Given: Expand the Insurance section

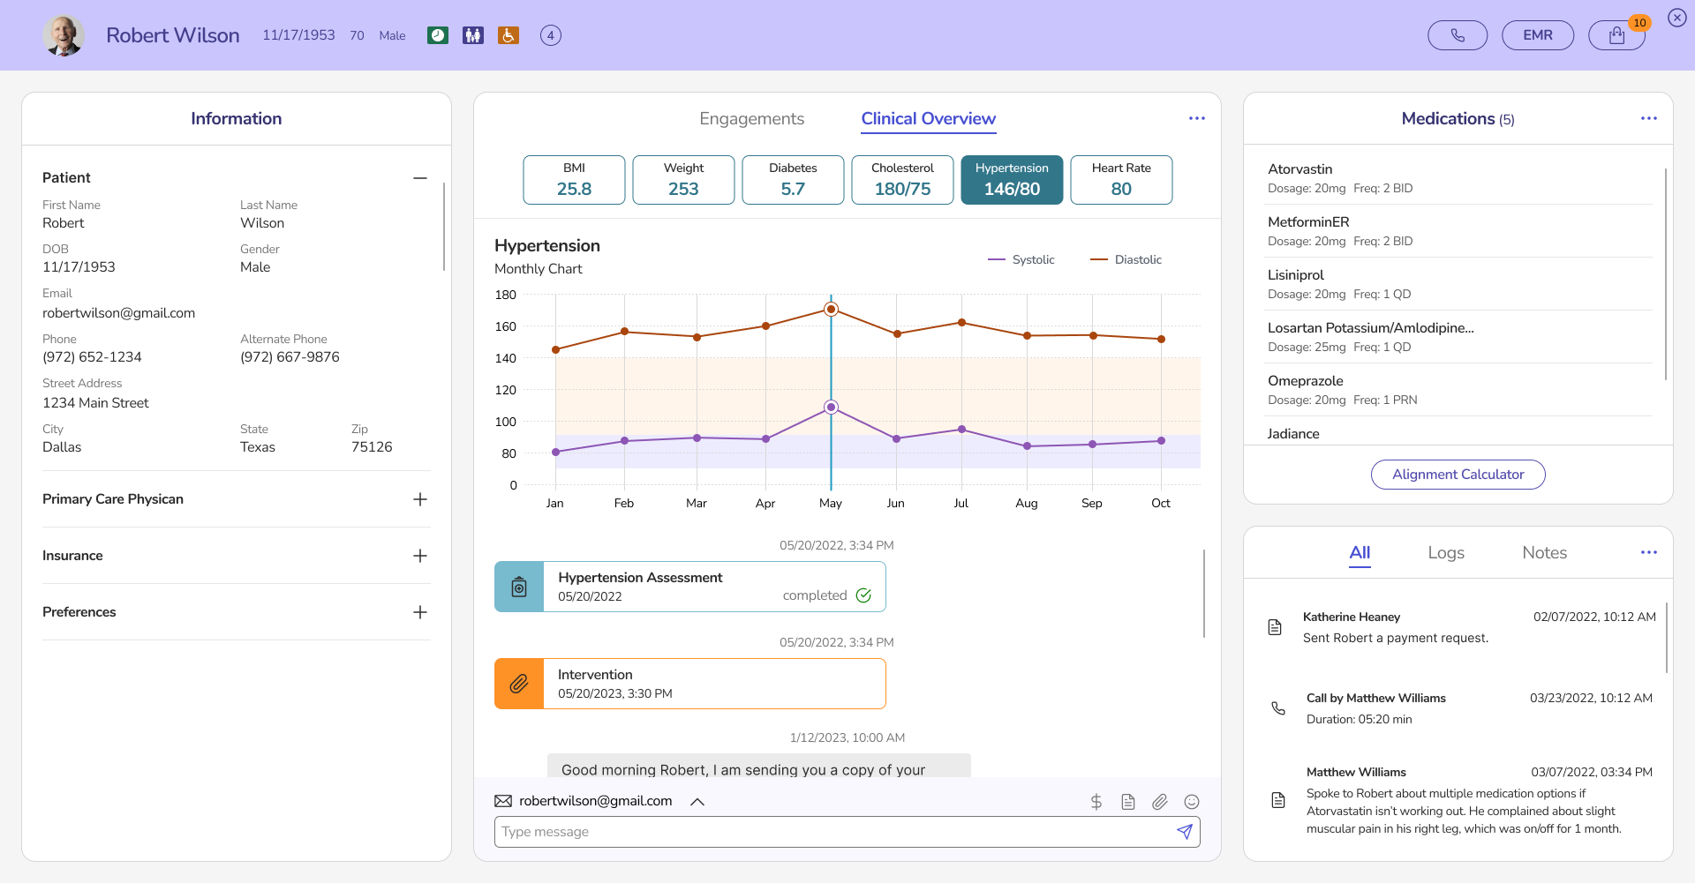Looking at the screenshot, I should pos(420,556).
